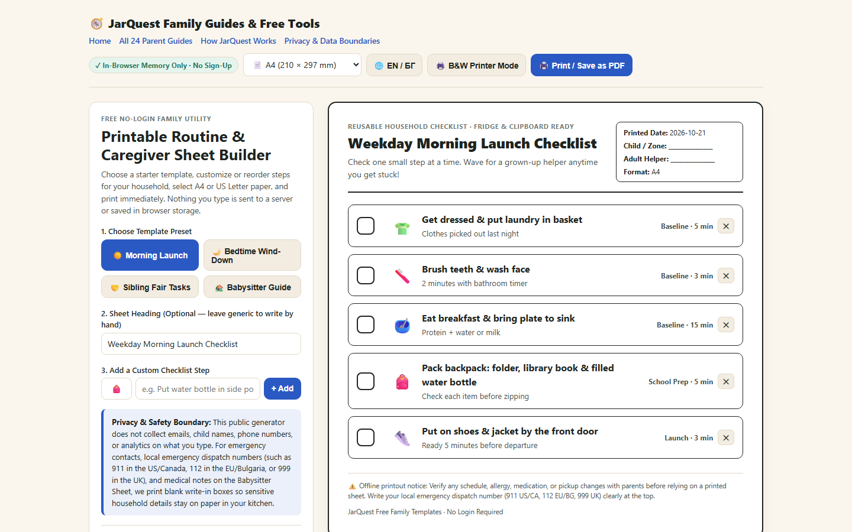Screen dimensions: 852x532
Task: Click the Printed Date 2026-10-21 text
Action: (664, 133)
